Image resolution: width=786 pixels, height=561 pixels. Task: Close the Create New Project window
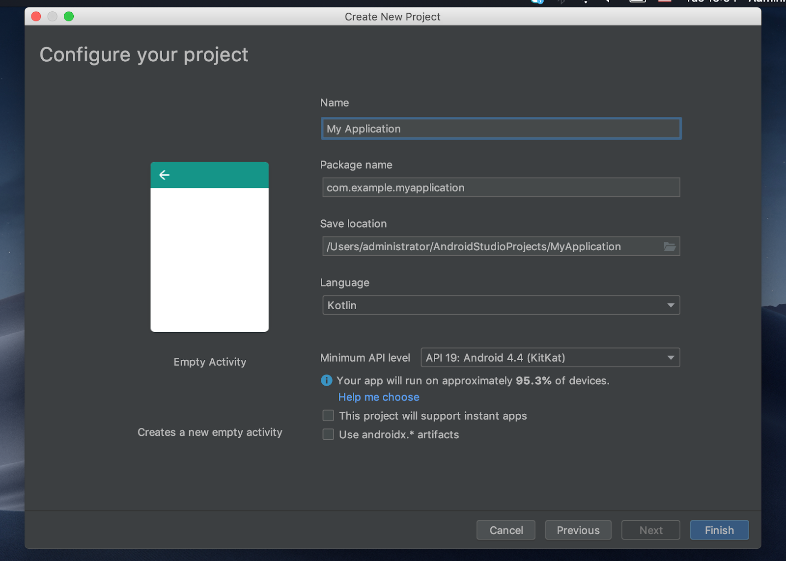click(x=36, y=16)
